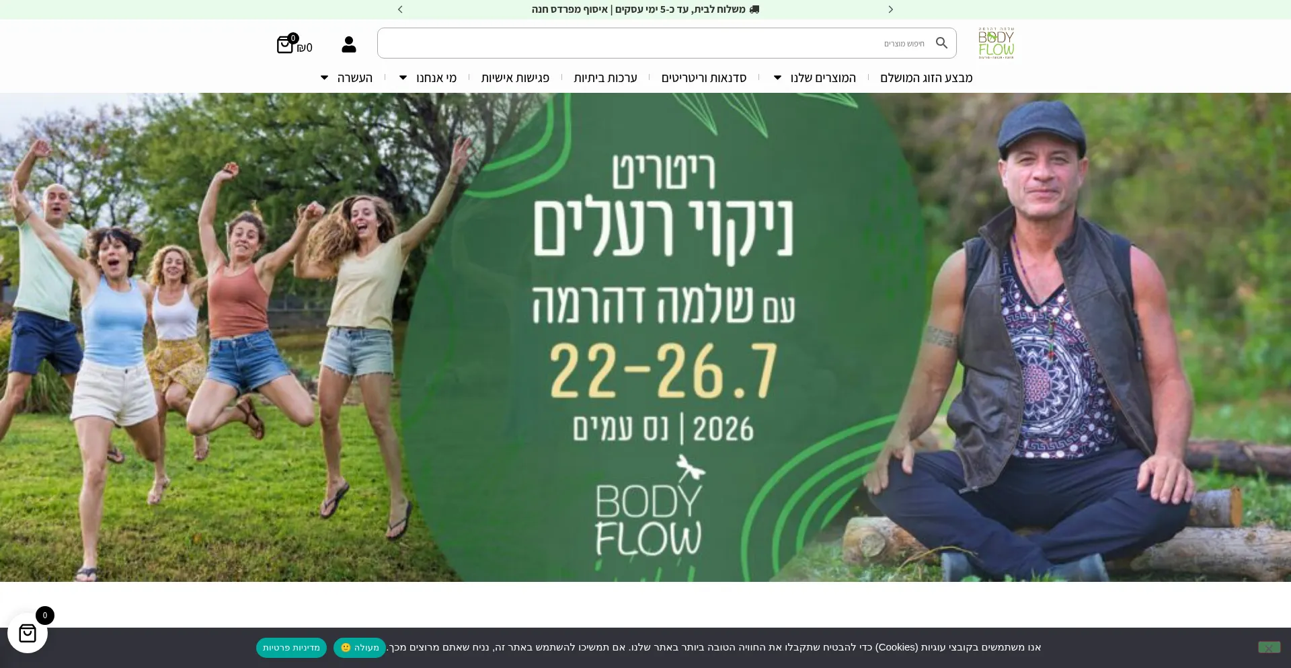Go to סדנאות וריטריטים page
The width and height of the screenshot is (1291, 668).
pos(703,78)
